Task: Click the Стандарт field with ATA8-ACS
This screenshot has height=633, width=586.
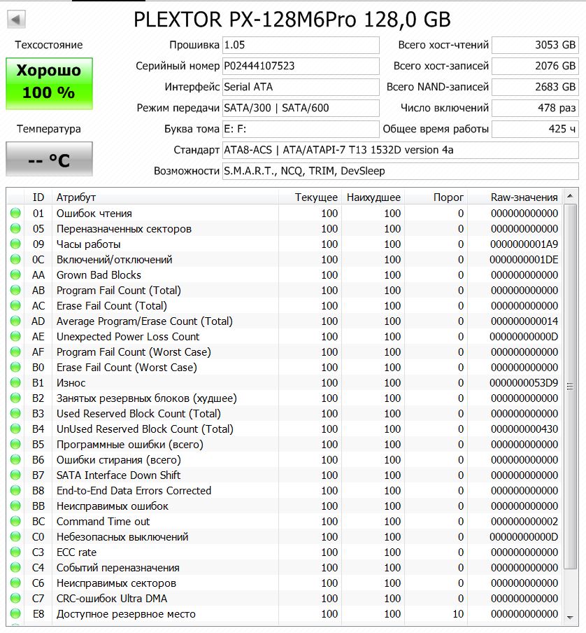Action: point(401,150)
